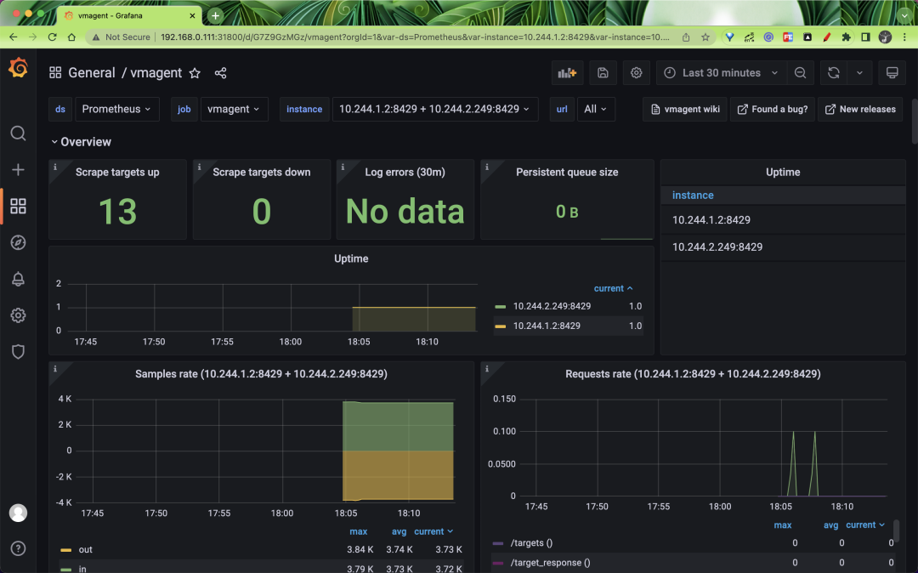Save the dashboard with the save icon
The image size is (918, 573).
603,72
